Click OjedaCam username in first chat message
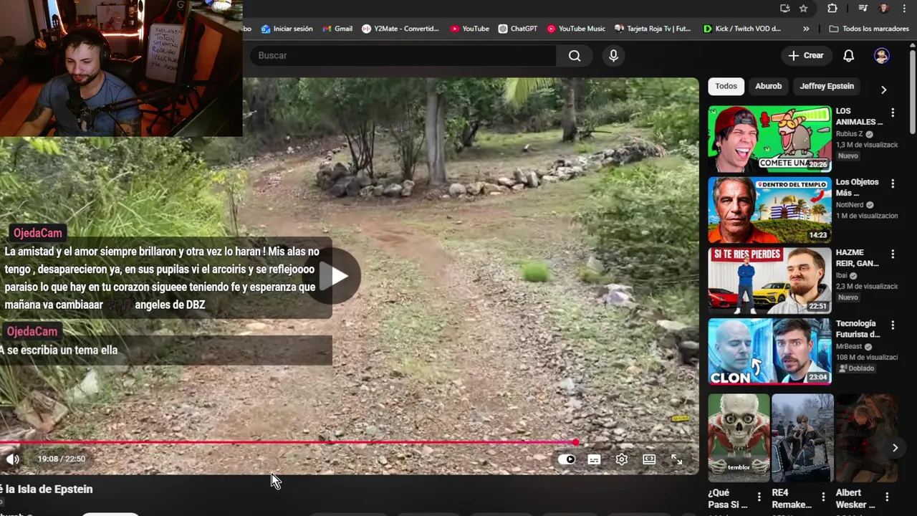Screen dimensions: 917x516 tap(37, 233)
